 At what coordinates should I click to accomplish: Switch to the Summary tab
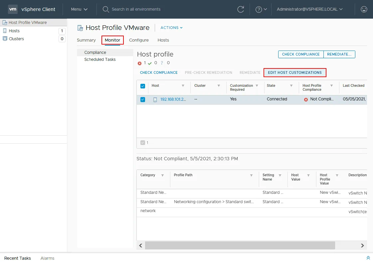click(x=86, y=40)
